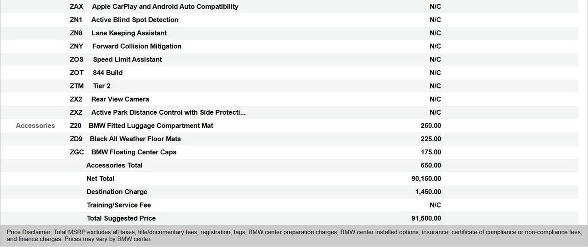Viewport: 588px width, 247px height.
Task: Click the Accessories Total amount 650.00
Action: (431, 165)
